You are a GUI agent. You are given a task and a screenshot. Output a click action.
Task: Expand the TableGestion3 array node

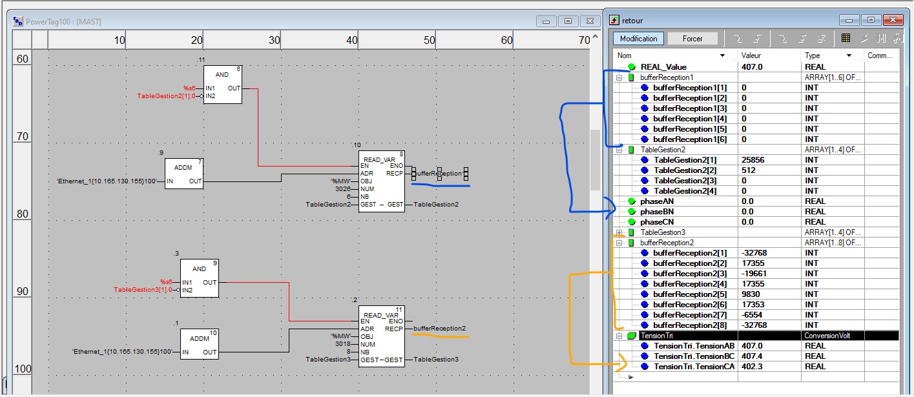click(619, 232)
